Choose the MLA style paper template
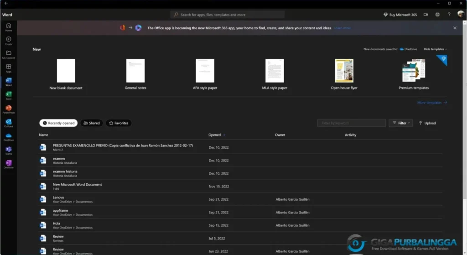The image size is (467, 255). coord(275,74)
